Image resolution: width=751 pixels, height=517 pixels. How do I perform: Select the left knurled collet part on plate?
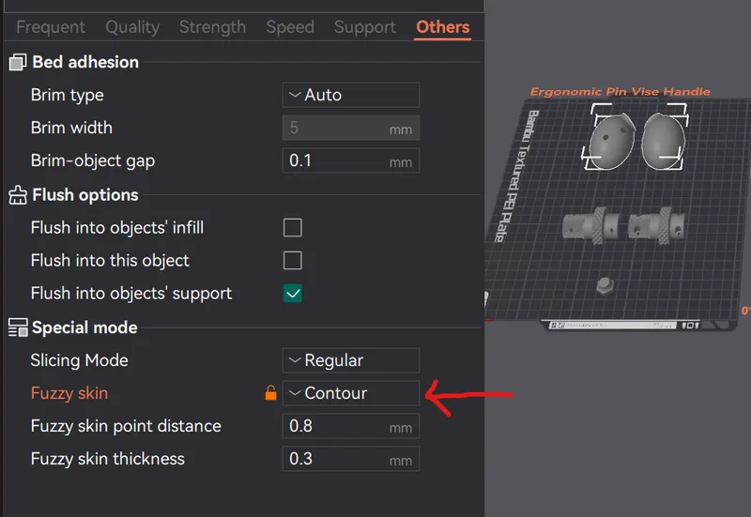[591, 225]
